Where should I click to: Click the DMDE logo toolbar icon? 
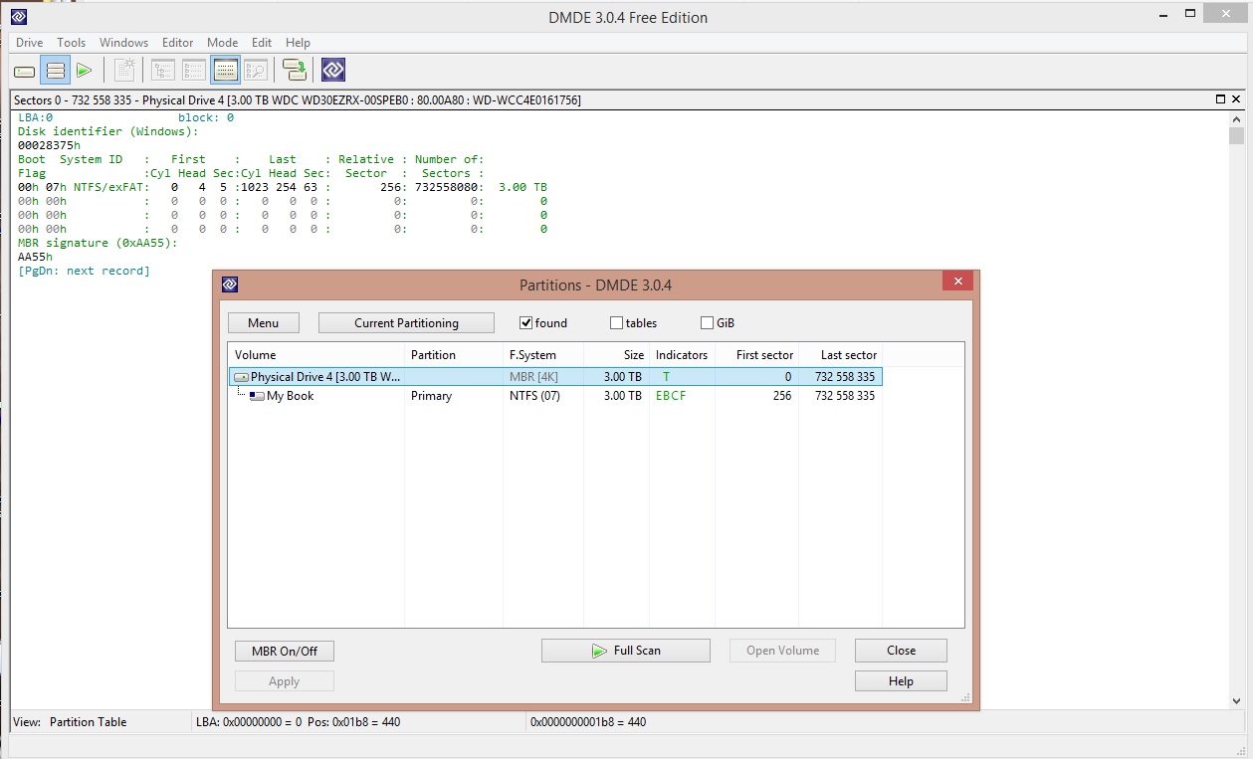coord(333,71)
